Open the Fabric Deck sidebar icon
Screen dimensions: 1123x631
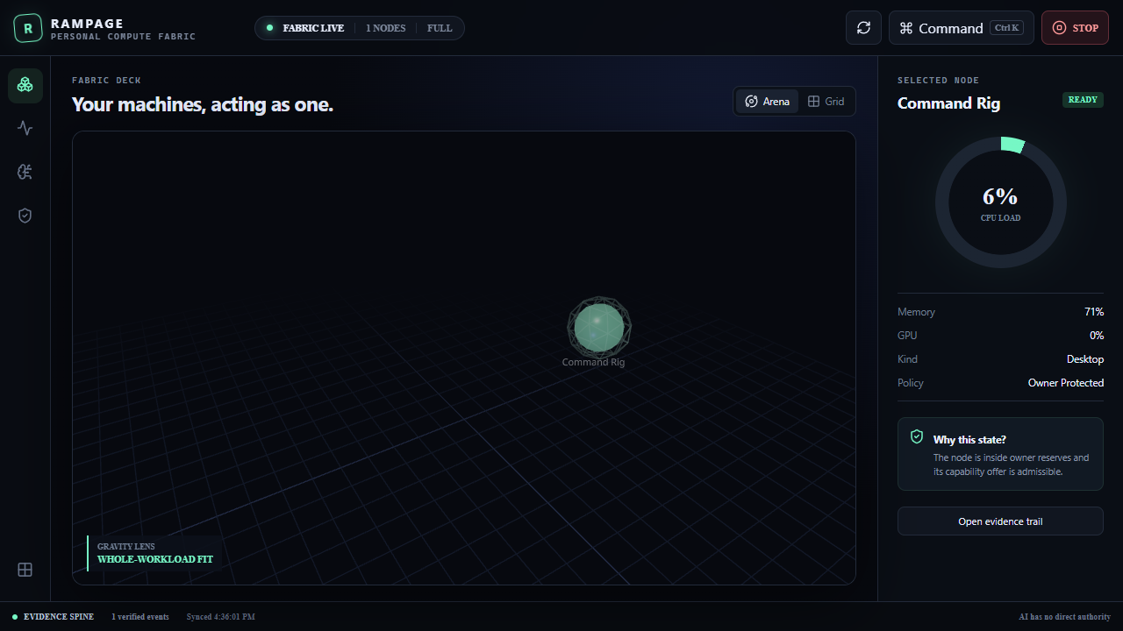click(x=25, y=85)
